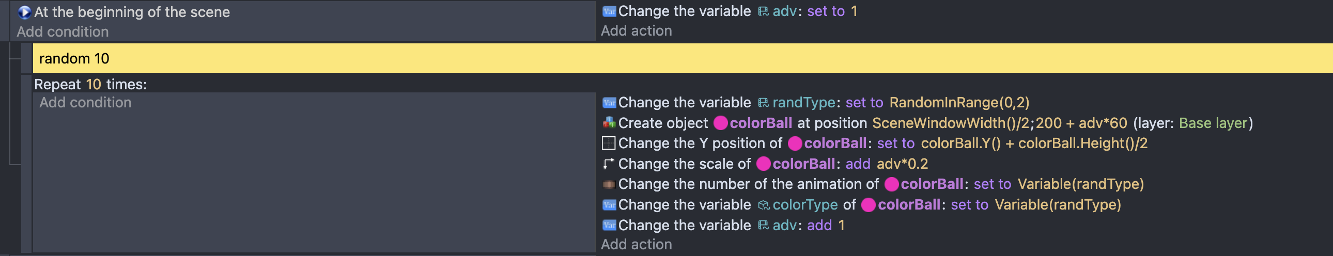Click variable icon beside randType action
The width and height of the screenshot is (1333, 256).
tap(609, 102)
